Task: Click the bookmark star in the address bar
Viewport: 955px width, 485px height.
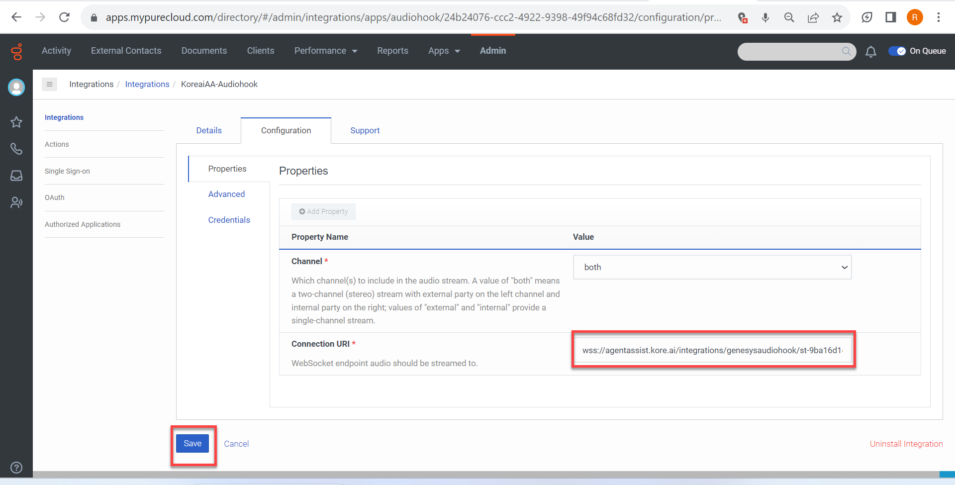Action: click(837, 17)
